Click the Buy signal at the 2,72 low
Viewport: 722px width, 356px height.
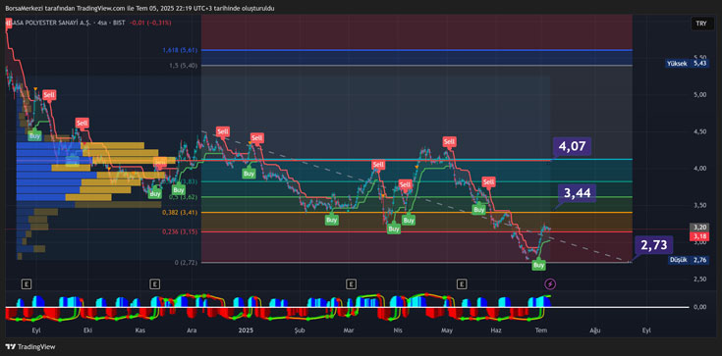[538, 265]
